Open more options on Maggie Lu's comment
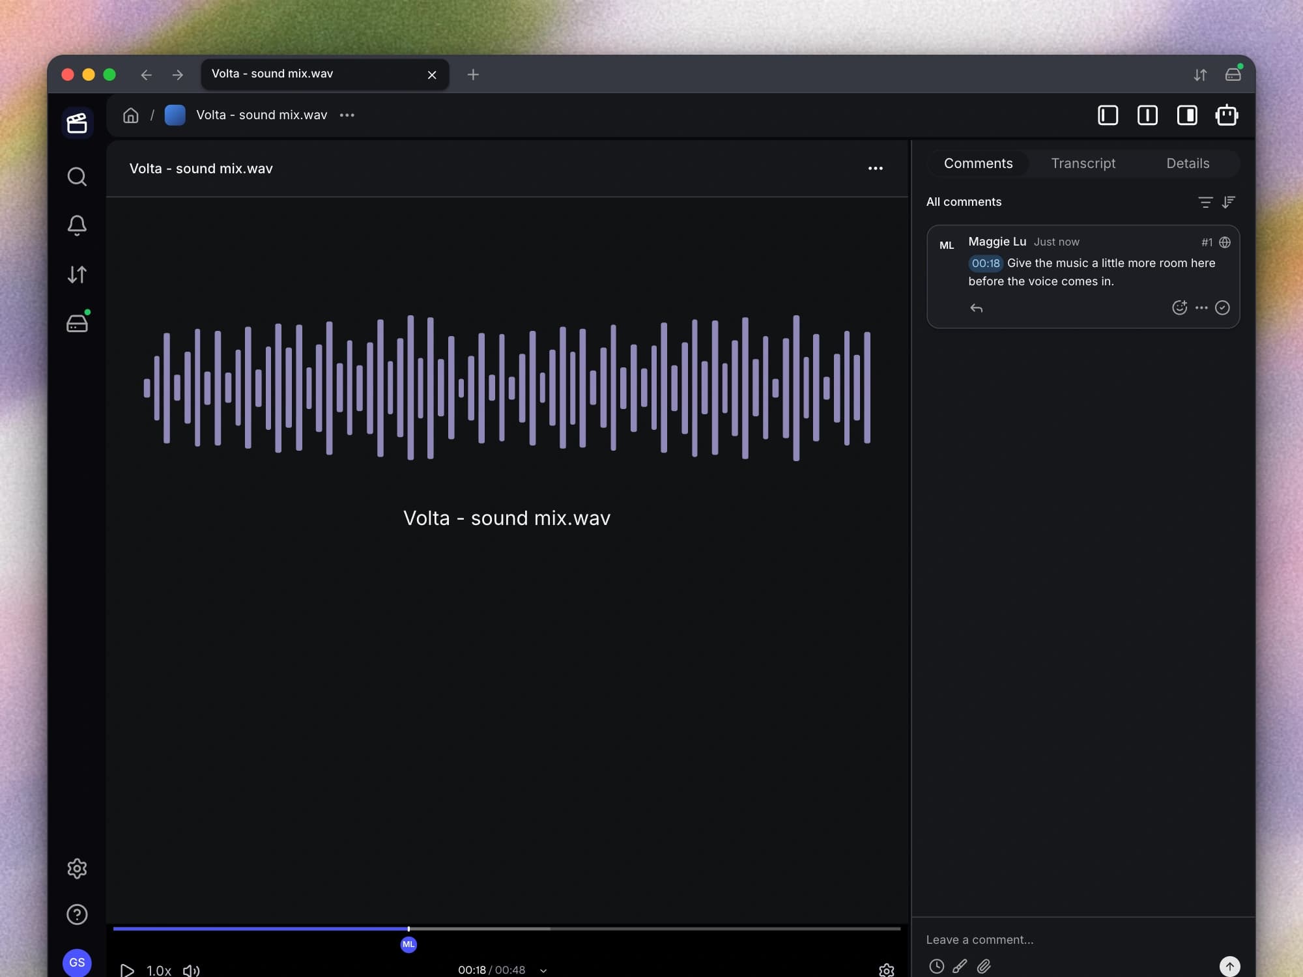 point(1201,307)
